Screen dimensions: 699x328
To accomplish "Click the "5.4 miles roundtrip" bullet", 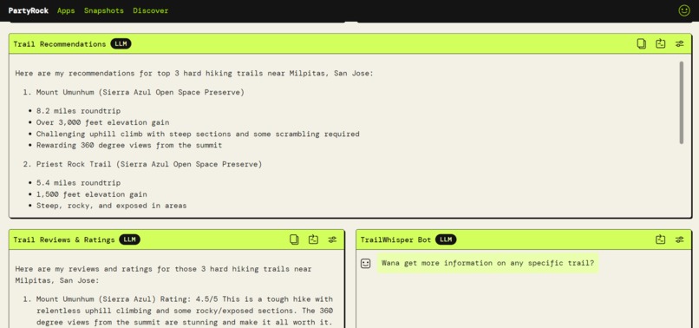I will pos(78,183).
